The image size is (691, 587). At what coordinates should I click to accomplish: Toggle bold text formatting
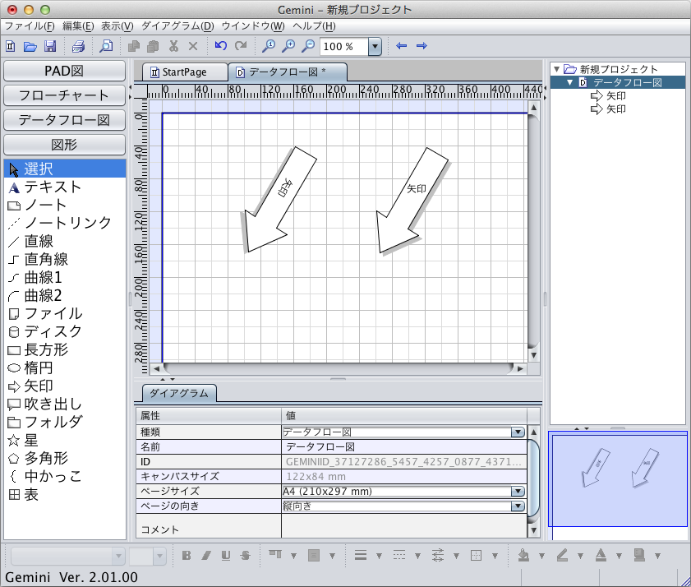[187, 555]
